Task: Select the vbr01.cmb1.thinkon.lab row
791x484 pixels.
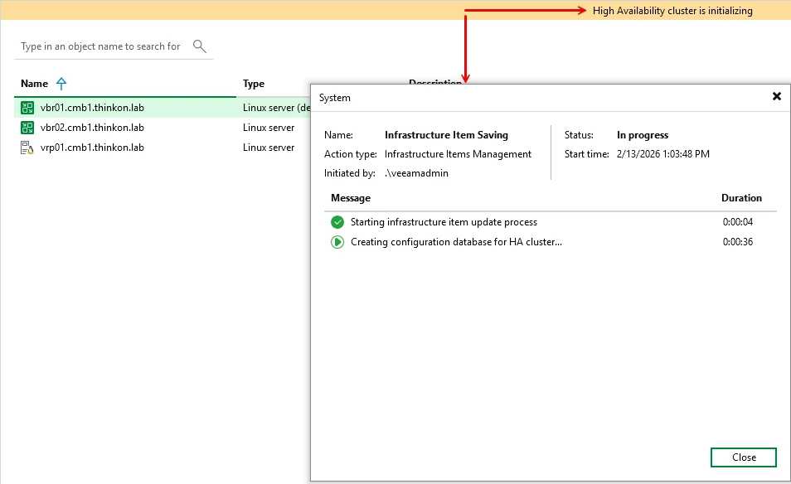Action: 92,108
